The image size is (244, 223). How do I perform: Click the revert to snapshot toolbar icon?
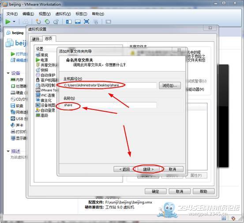[x=47, y=22]
